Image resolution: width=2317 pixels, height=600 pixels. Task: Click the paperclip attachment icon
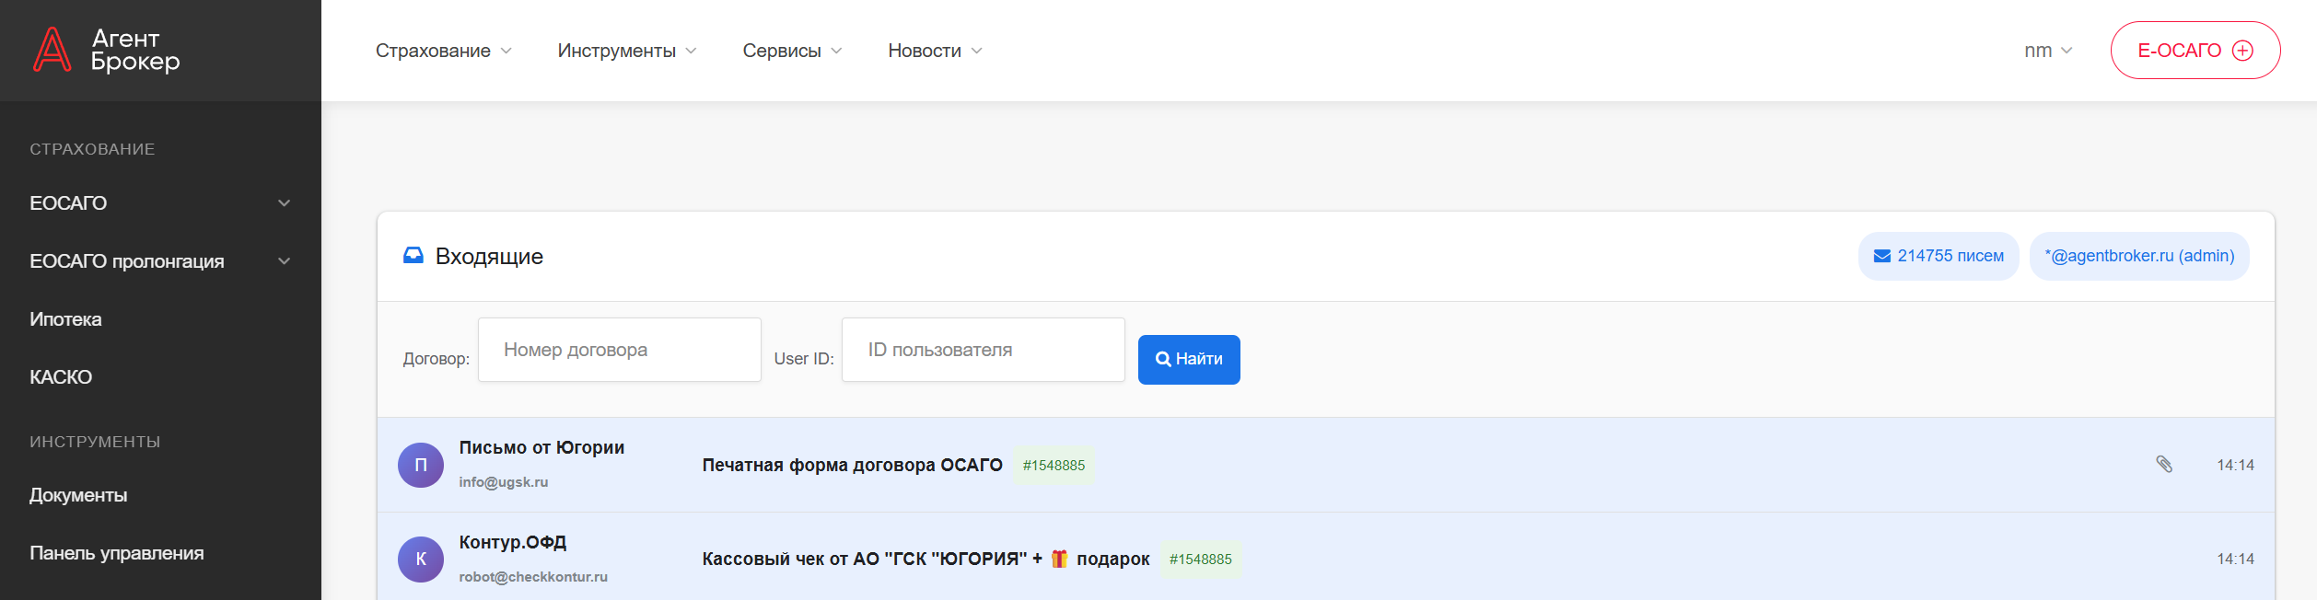(2164, 465)
